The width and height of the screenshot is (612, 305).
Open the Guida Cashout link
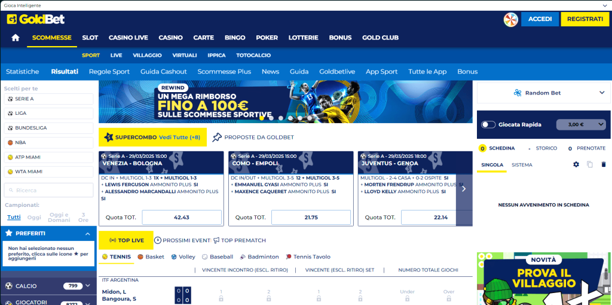point(164,72)
